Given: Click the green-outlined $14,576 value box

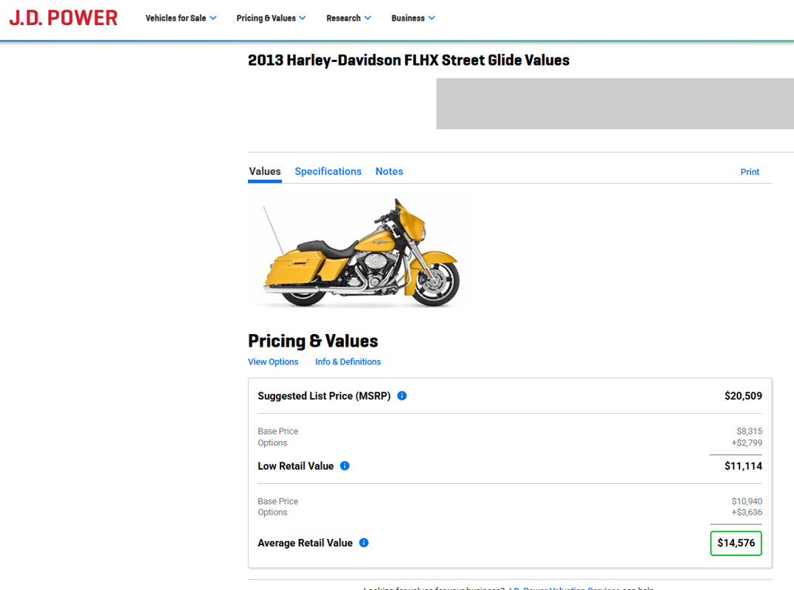Looking at the screenshot, I should (x=736, y=543).
